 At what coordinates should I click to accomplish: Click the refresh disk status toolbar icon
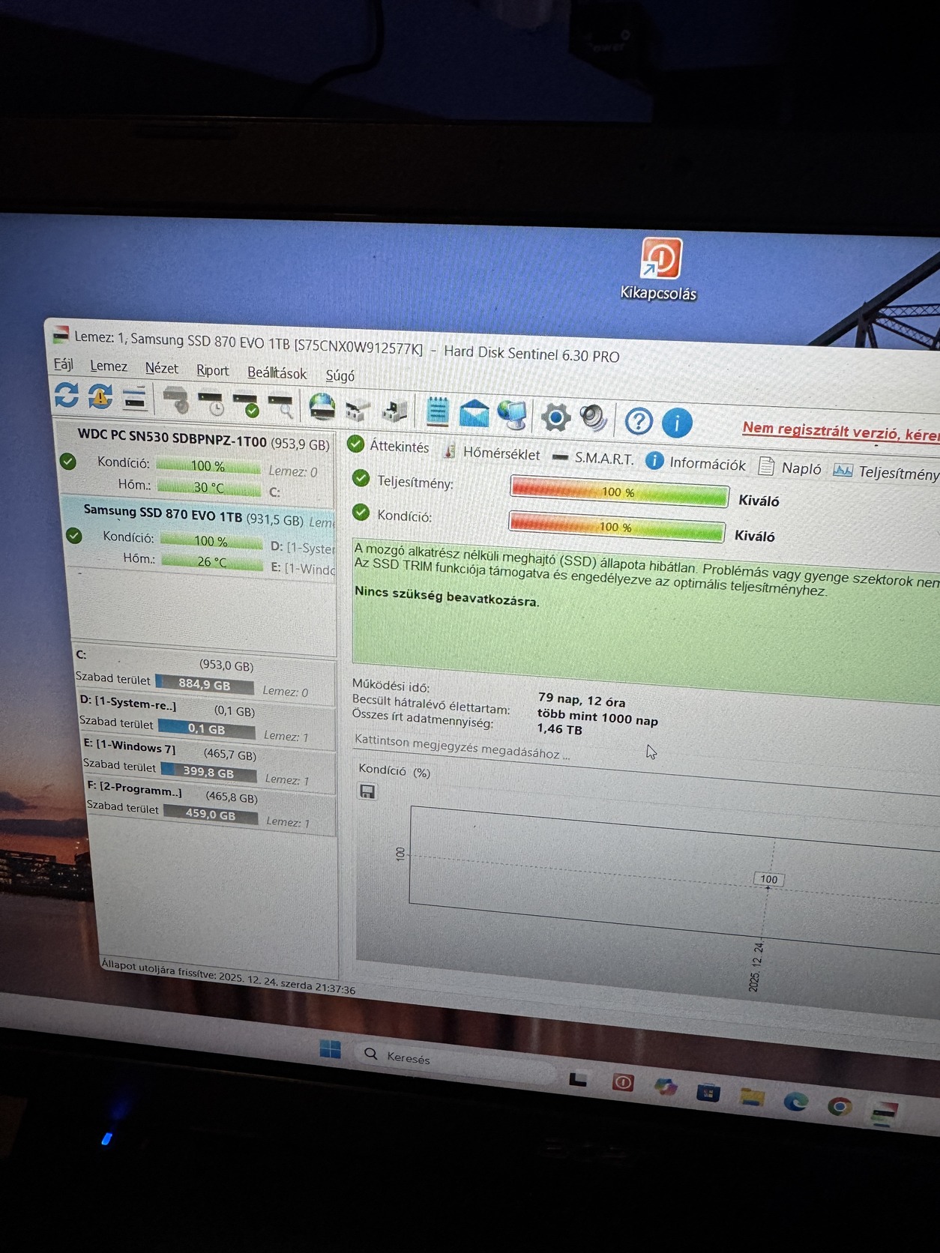point(66,394)
